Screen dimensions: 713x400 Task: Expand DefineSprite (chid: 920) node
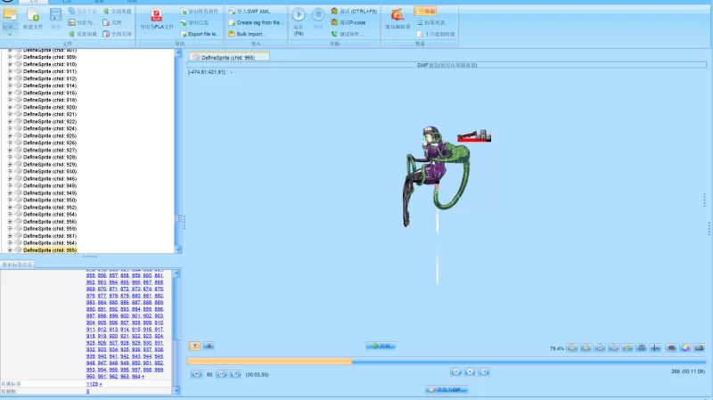point(10,107)
